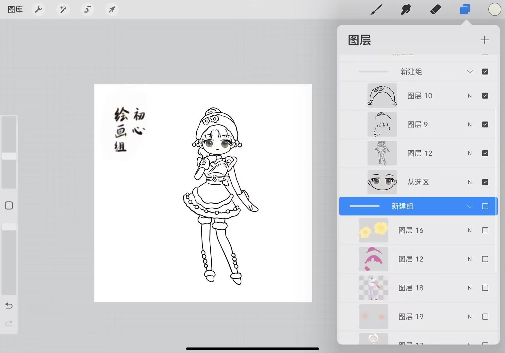Viewport: 505px width, 353px height.
Task: Select the 图层 10 name label
Action: click(x=420, y=96)
